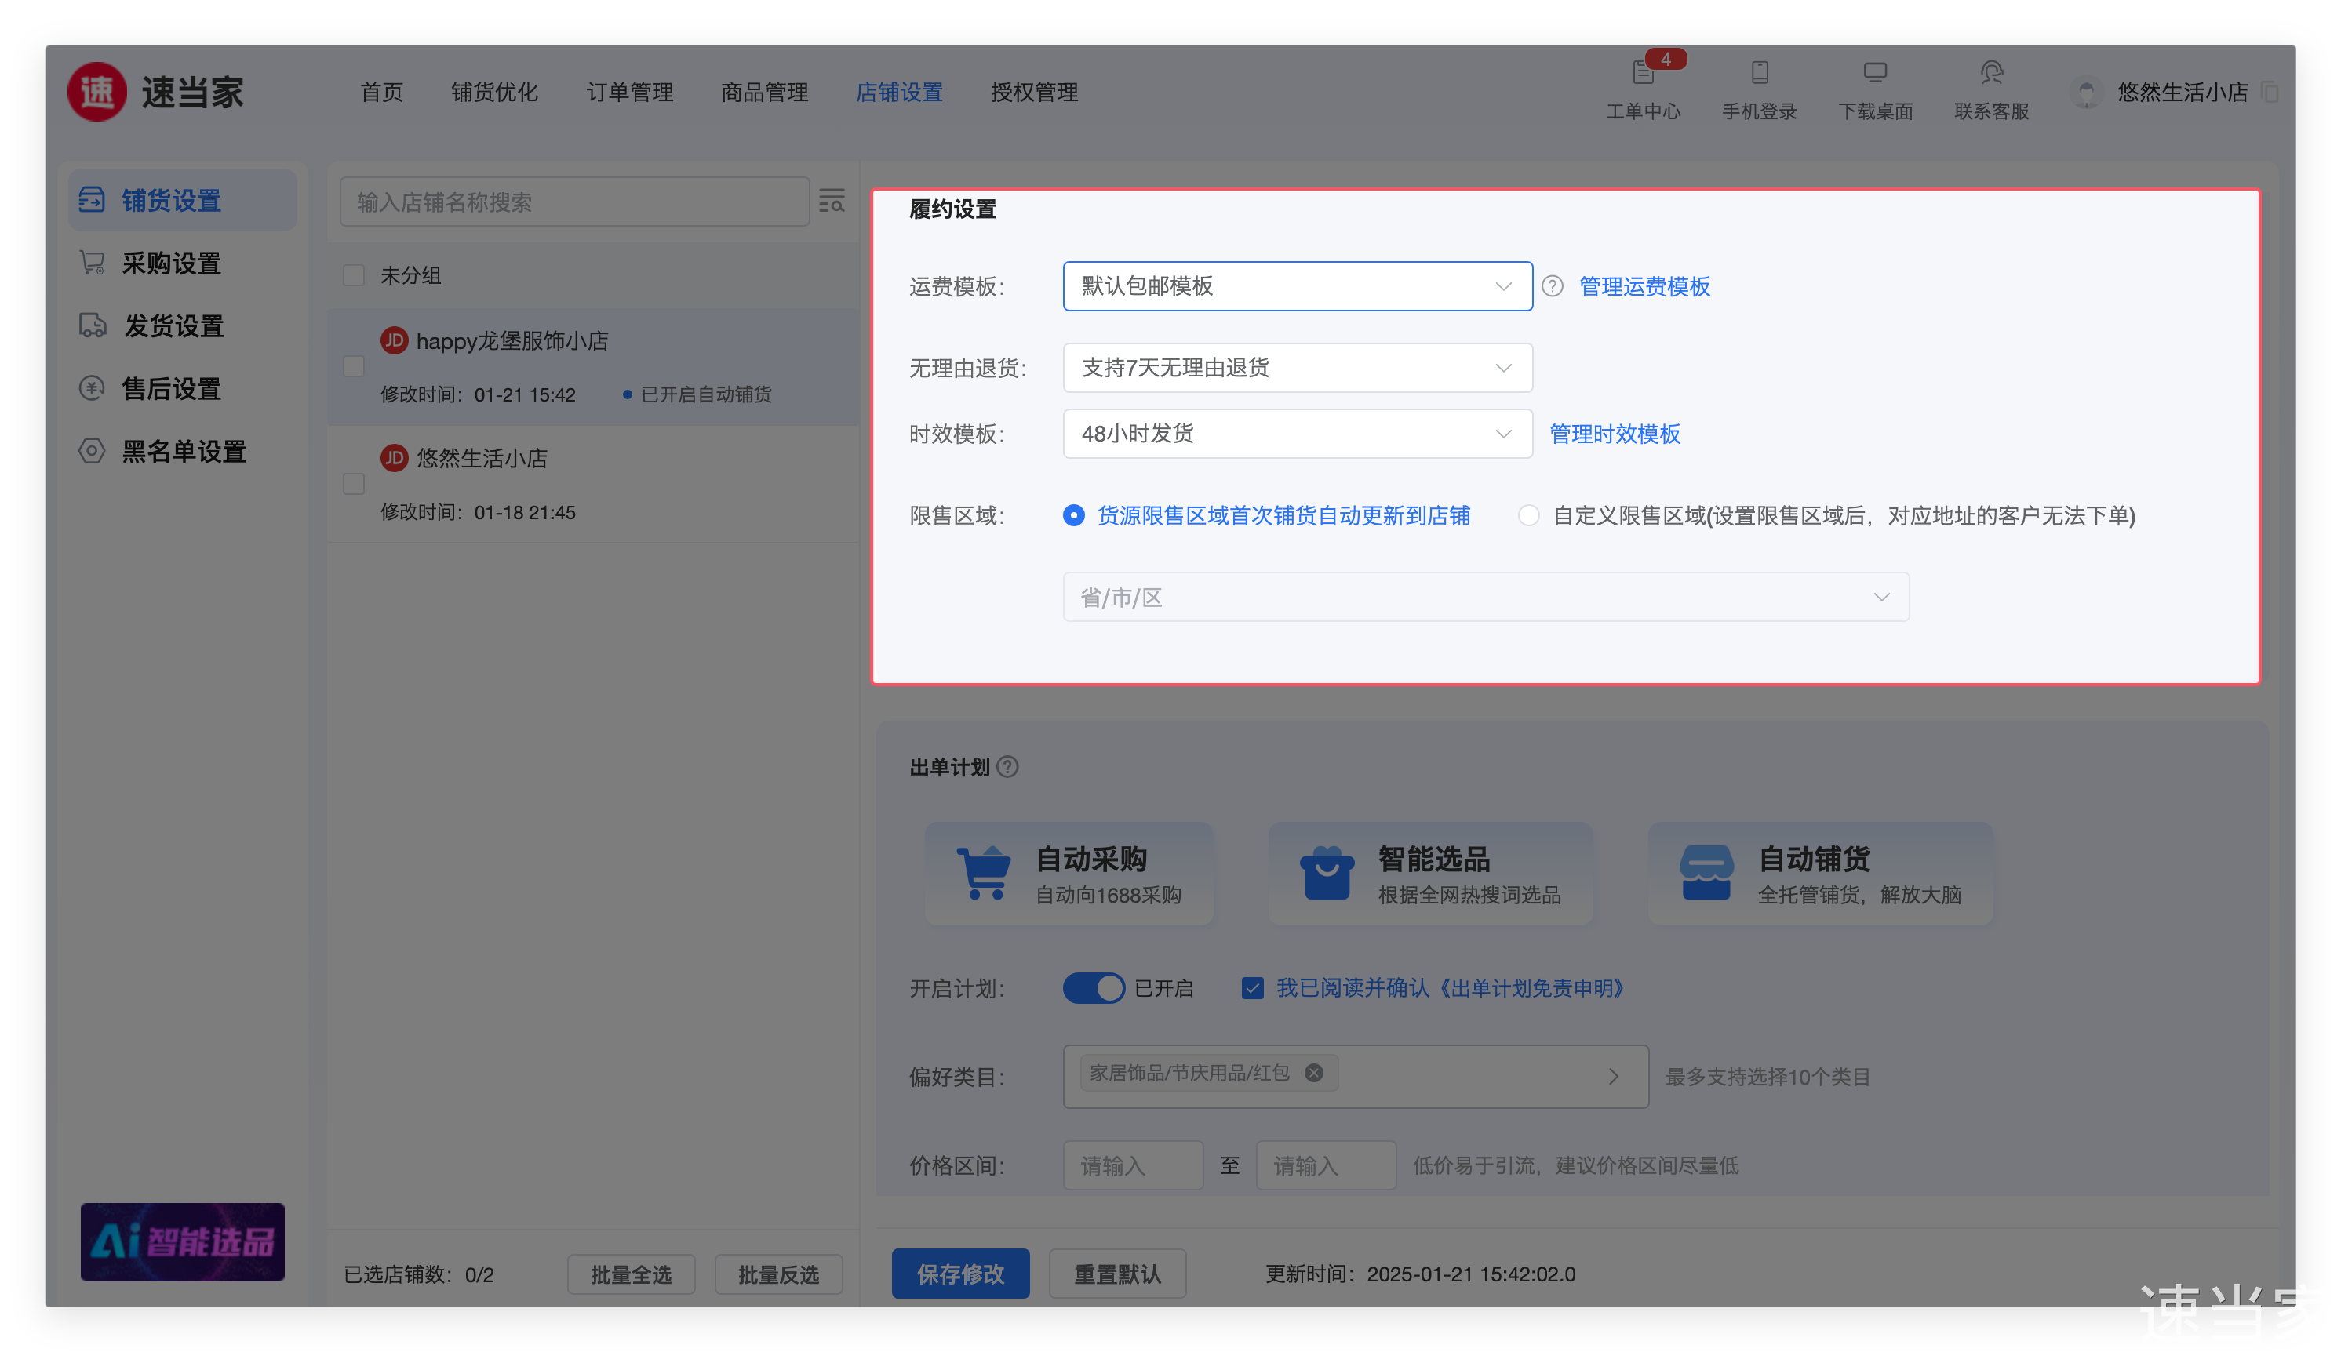Open the 商品管理 top menu

[765, 92]
